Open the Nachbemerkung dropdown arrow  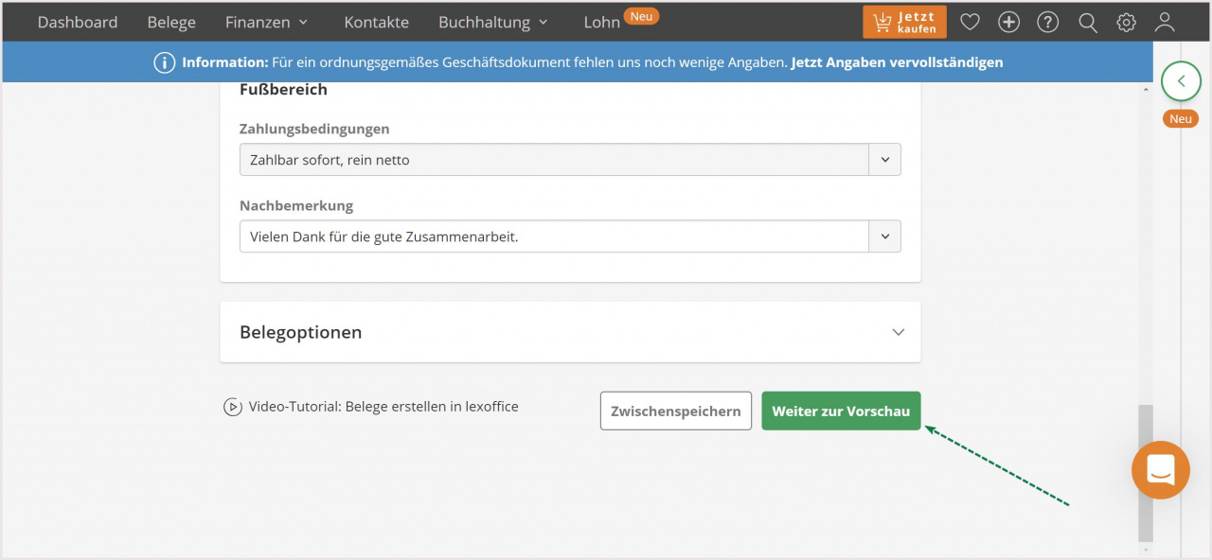[x=884, y=236]
